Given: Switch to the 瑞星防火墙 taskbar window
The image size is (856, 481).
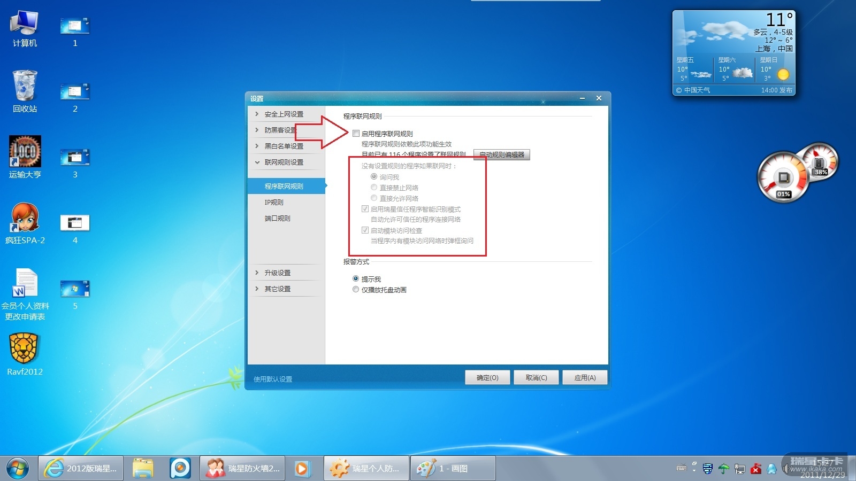Looking at the screenshot, I should point(242,469).
